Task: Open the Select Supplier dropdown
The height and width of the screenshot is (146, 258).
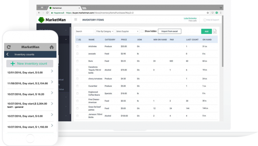Action: pos(127,31)
